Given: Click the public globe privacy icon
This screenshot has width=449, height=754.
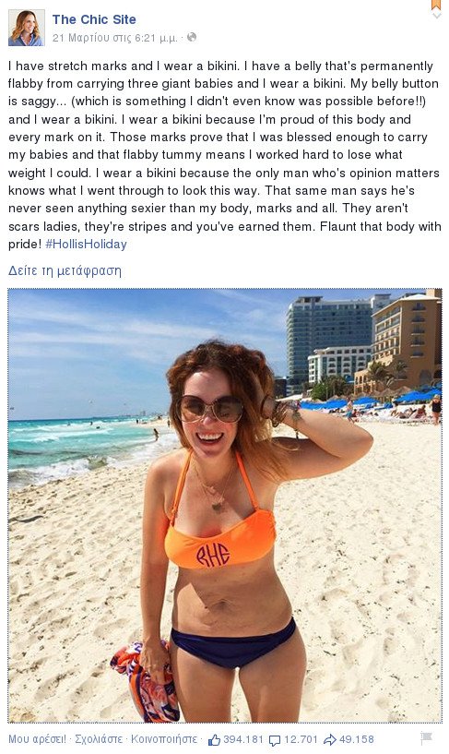Looking at the screenshot, I should click(192, 37).
